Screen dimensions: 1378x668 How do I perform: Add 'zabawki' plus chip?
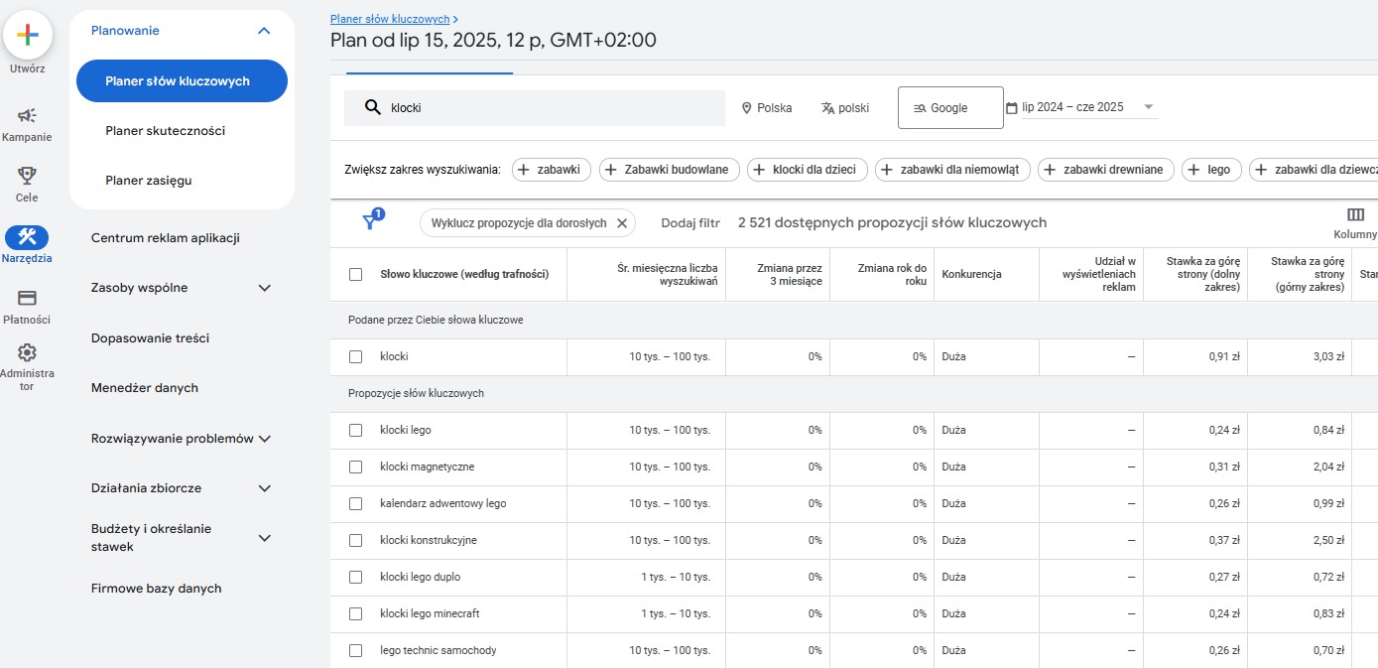click(x=551, y=170)
